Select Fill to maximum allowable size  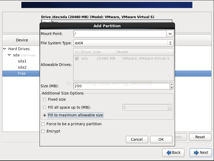pos(45,115)
